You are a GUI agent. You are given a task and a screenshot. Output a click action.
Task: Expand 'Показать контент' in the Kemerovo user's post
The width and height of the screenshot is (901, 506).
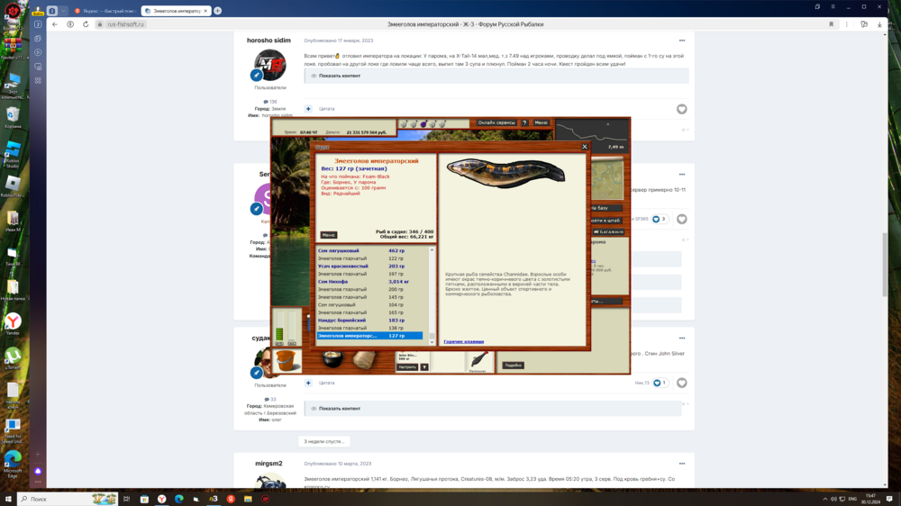(x=339, y=409)
